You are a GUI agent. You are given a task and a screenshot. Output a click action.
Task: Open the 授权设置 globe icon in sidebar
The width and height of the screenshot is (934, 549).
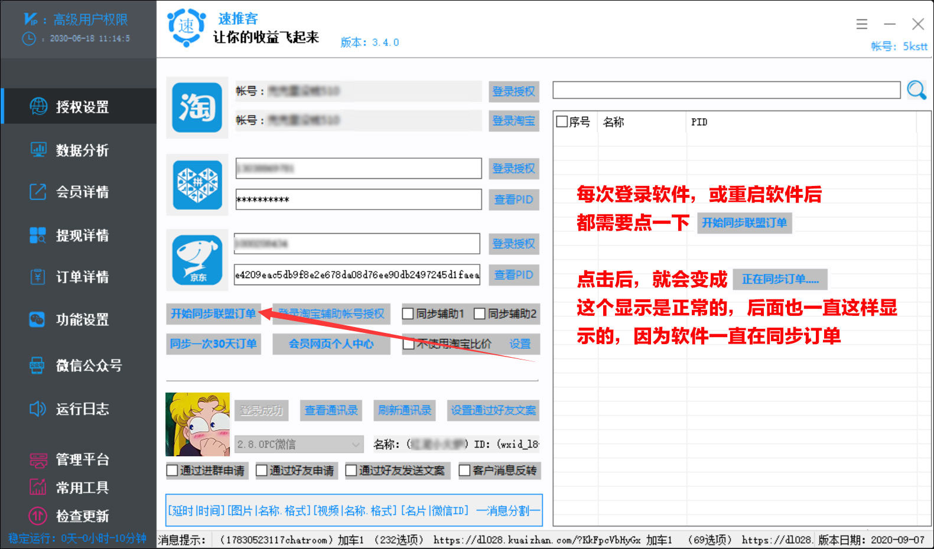(38, 106)
